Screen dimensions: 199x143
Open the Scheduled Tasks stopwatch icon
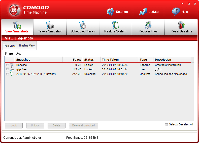coord(82,25)
